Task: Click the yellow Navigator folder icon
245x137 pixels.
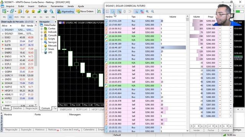Action: (33, 11)
